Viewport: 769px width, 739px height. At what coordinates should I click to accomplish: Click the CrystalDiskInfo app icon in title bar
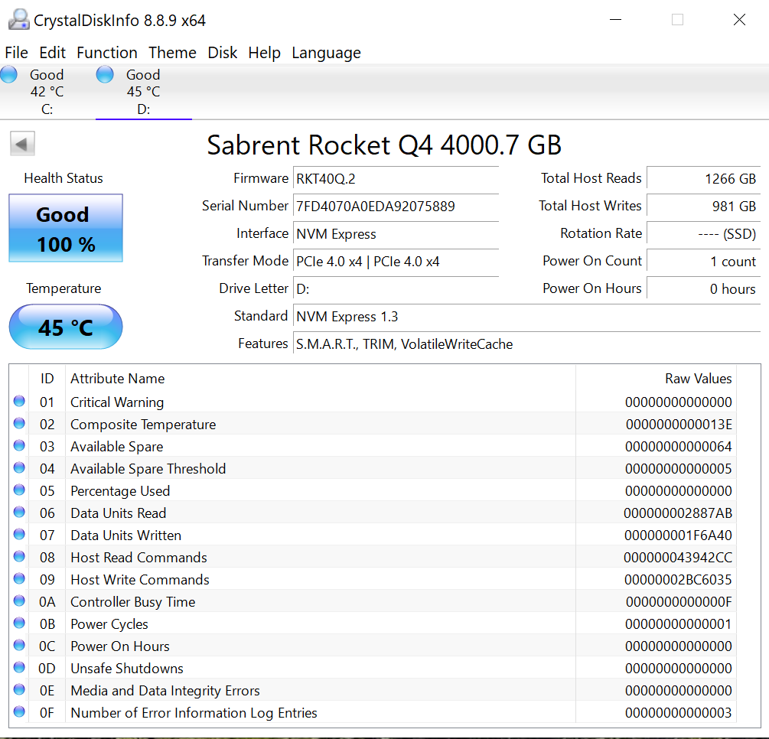click(x=18, y=20)
